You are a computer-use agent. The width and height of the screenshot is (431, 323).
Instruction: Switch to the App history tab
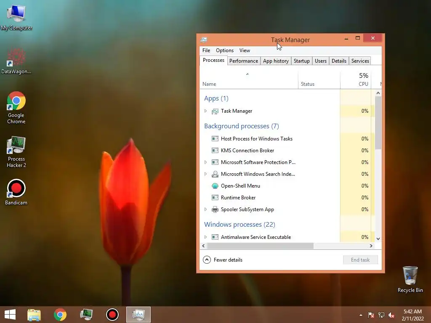click(x=276, y=61)
